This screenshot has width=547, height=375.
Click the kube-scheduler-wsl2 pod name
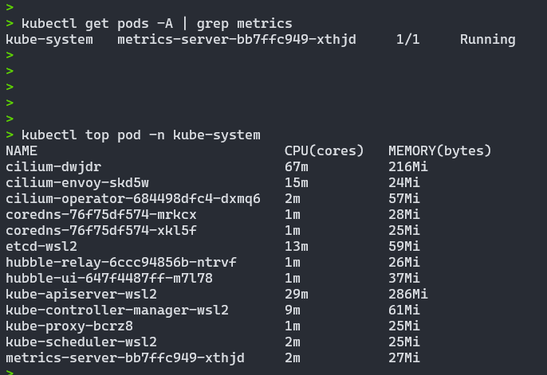click(81, 342)
